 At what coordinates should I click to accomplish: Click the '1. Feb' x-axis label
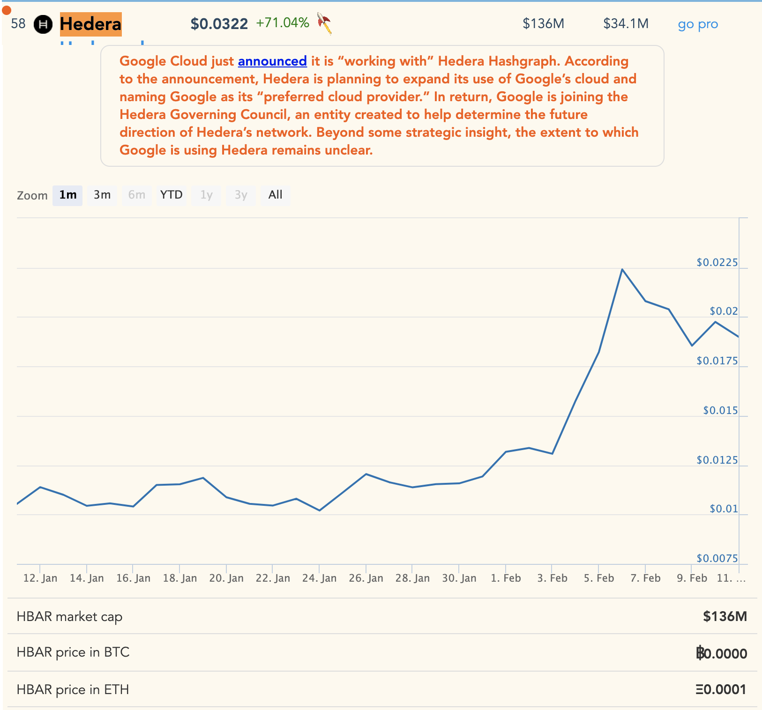pos(506,578)
